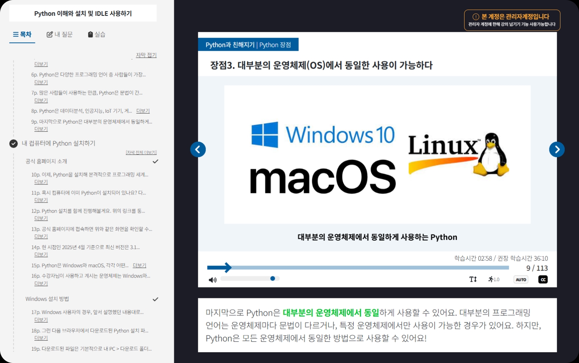The image size is (579, 363).
Task: Click the 9 / 113 page counter
Action: coord(537,268)
